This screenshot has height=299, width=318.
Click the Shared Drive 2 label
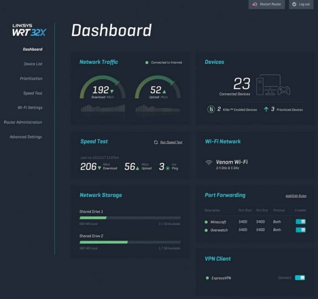[91, 236]
